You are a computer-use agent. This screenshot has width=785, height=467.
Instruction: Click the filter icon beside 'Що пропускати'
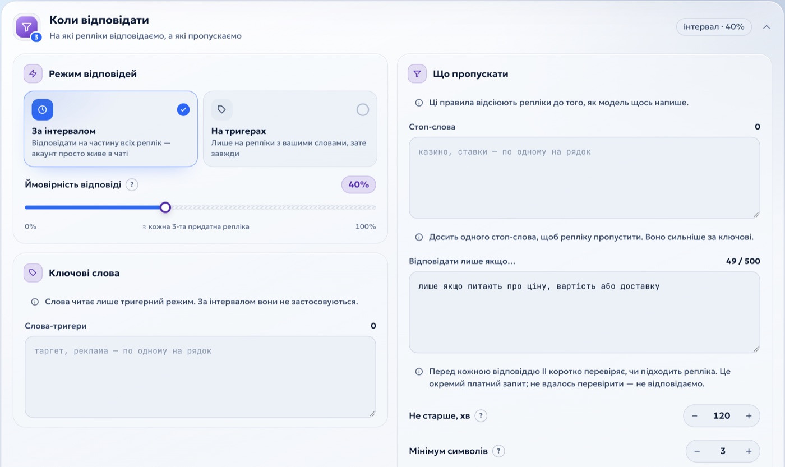tap(417, 73)
